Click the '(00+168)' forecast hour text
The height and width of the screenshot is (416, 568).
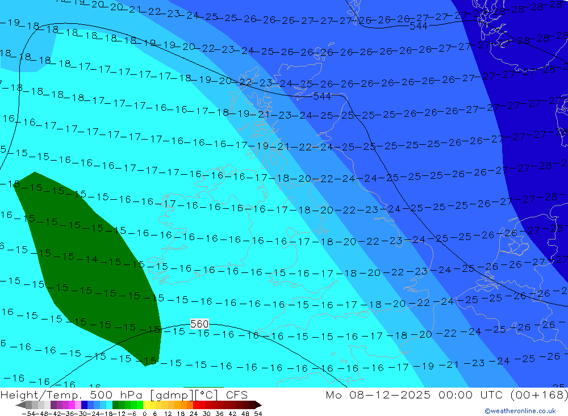click(539, 394)
